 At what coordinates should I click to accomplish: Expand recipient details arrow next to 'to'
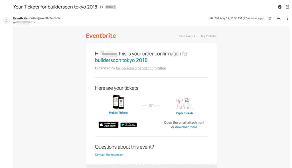click(34, 23)
